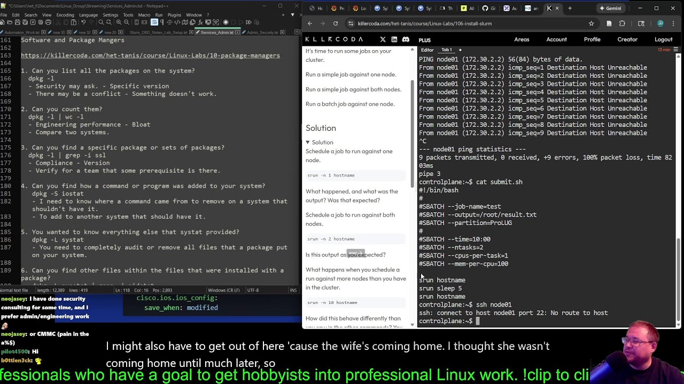The width and height of the screenshot is (684, 384).
Task: Click the srun -n 2 hostname code block
Action: 356,239
